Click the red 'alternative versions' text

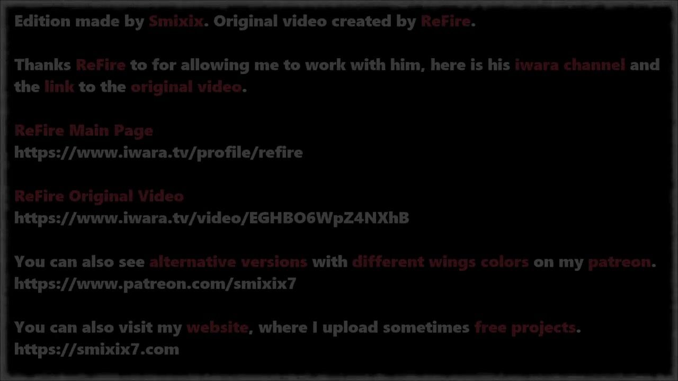[228, 261]
